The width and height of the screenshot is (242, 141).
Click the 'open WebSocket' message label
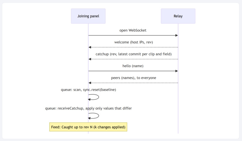point(133,30)
